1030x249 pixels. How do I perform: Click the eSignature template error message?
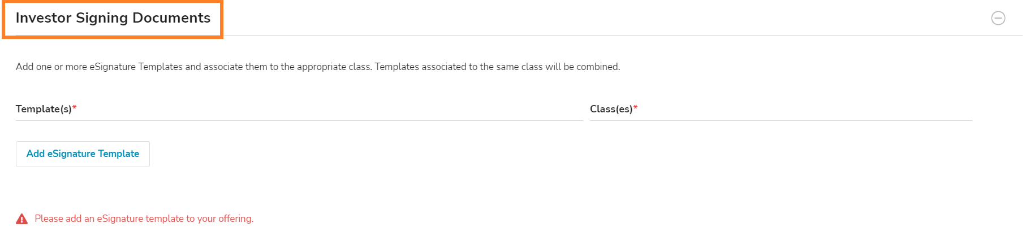click(144, 219)
